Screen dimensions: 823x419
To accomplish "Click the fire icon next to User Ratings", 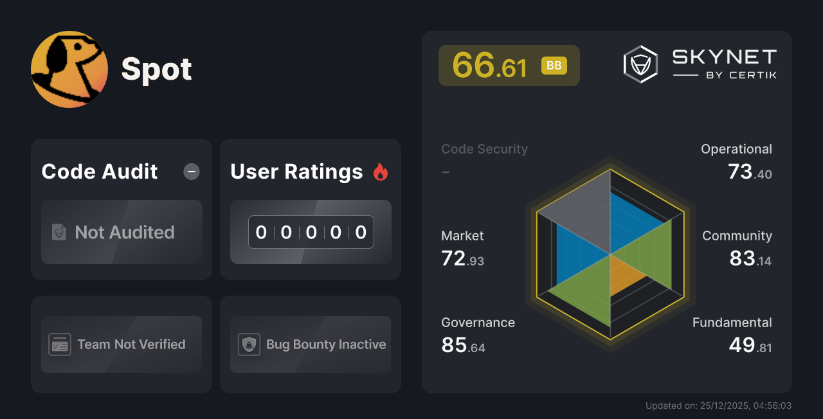I will (381, 171).
